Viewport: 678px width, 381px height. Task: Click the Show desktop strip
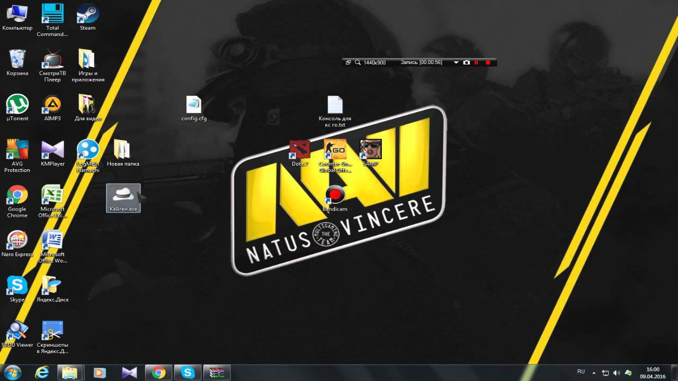point(674,373)
